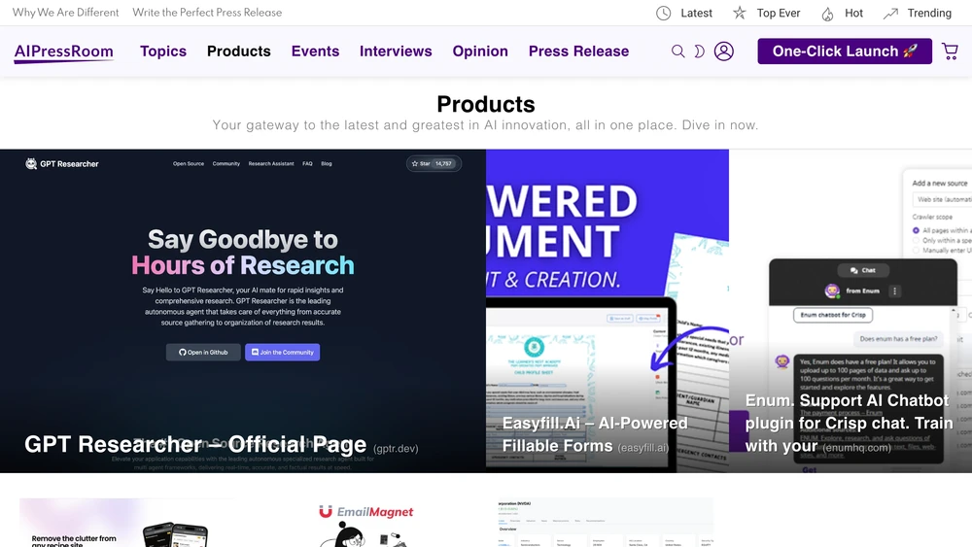Screen dimensions: 972x547
Task: Click the Hot flame icon
Action: coord(827,14)
